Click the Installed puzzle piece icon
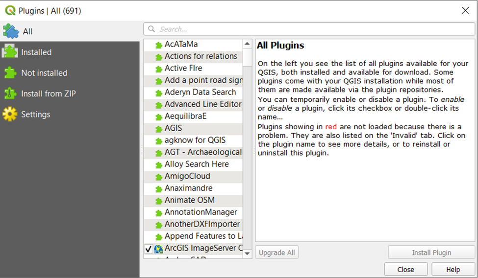This screenshot has height=278, width=478. (x=10, y=52)
